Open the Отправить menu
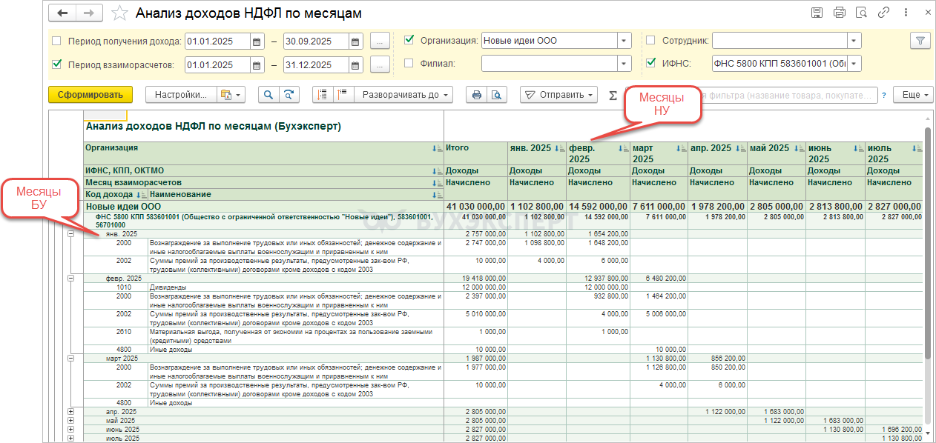The height and width of the screenshot is (443, 936). [558, 95]
